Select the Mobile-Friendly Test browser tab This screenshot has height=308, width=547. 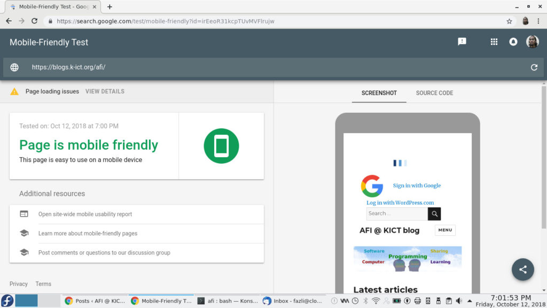53,6
